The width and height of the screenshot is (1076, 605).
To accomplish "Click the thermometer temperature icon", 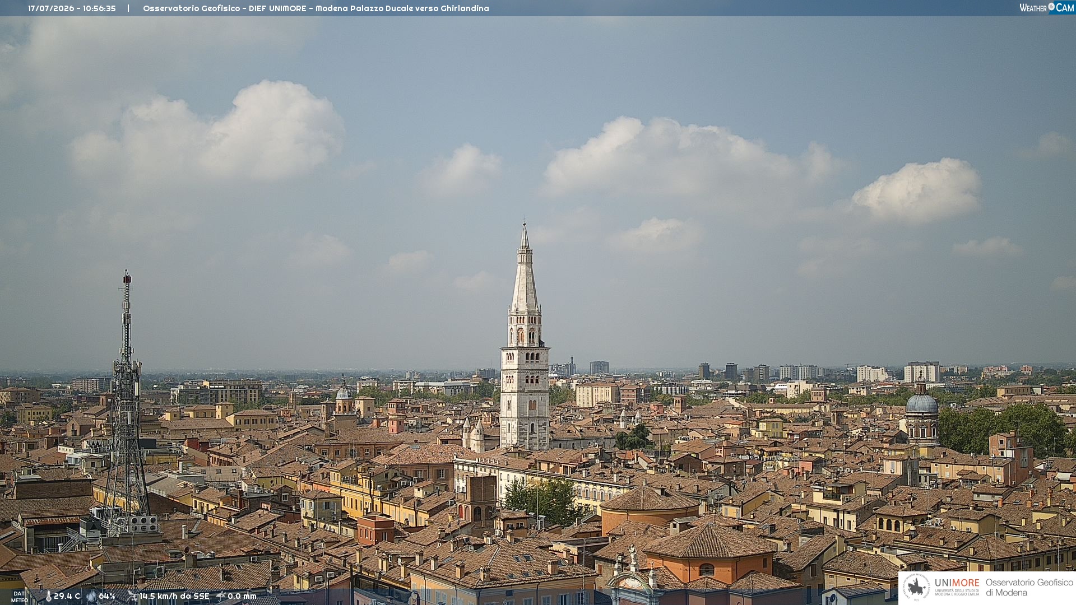I will pos(48,596).
